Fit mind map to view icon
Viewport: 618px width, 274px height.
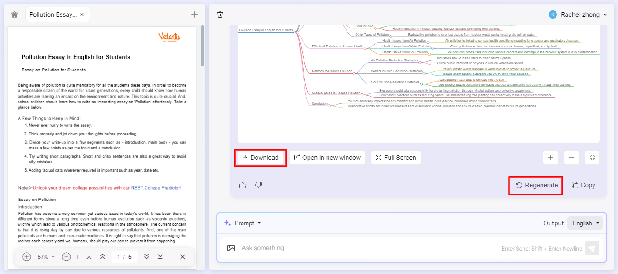[592, 158]
